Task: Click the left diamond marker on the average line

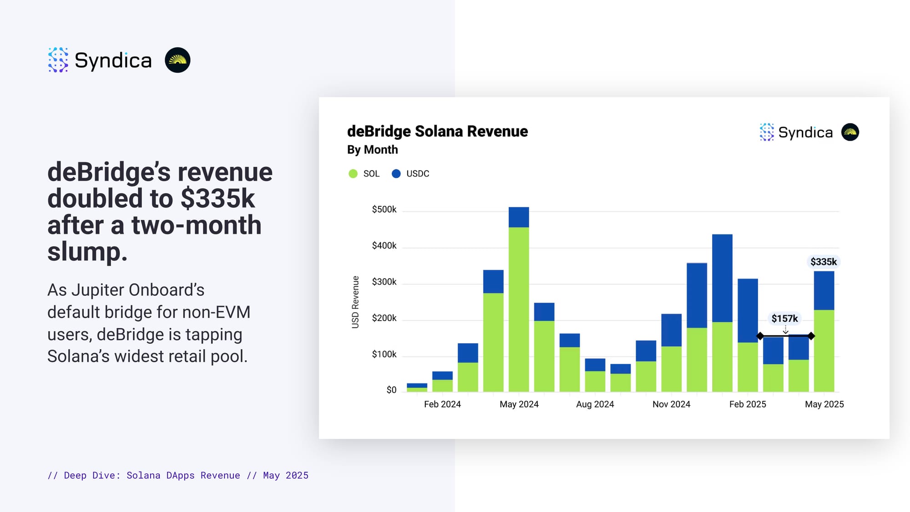Action: coord(760,336)
